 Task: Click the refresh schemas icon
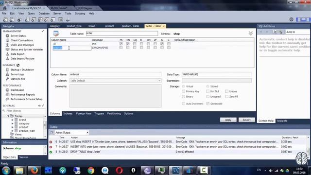pos(39,105)
